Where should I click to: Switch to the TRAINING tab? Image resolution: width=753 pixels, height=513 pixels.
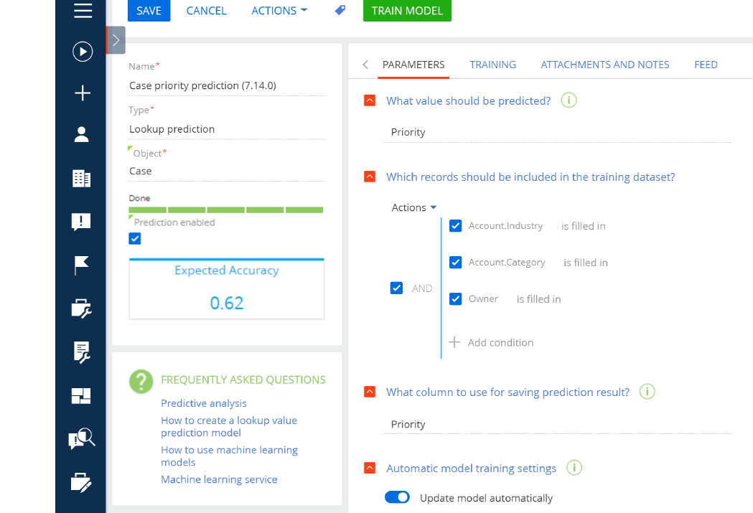coord(492,65)
